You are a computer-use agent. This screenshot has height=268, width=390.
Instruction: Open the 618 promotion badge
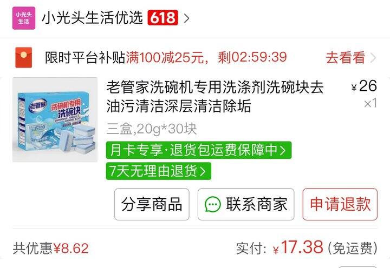[x=162, y=18]
